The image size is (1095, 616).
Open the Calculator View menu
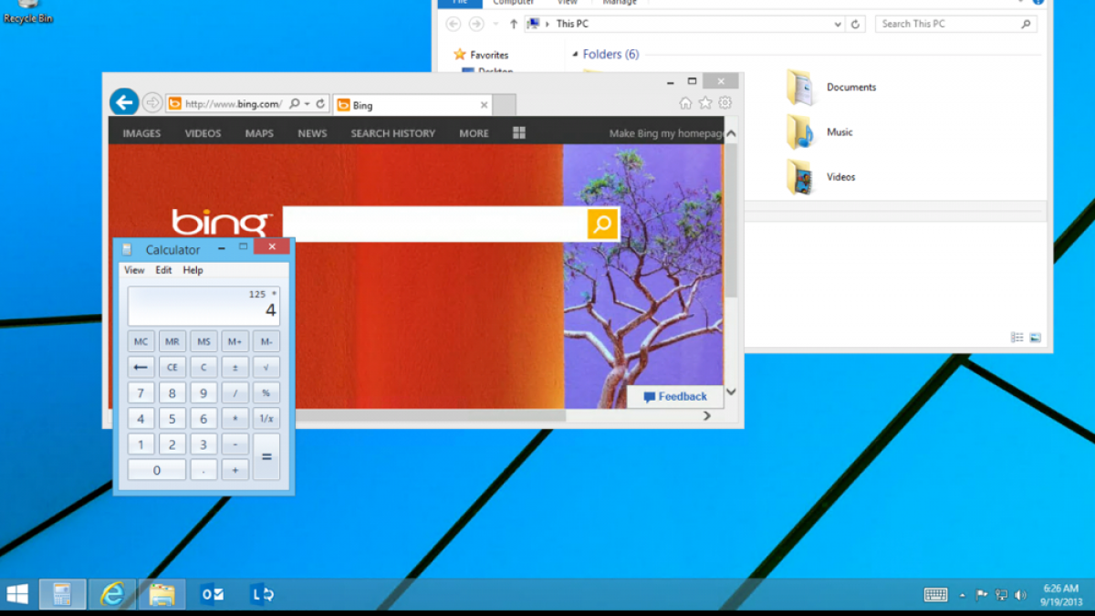[134, 270]
